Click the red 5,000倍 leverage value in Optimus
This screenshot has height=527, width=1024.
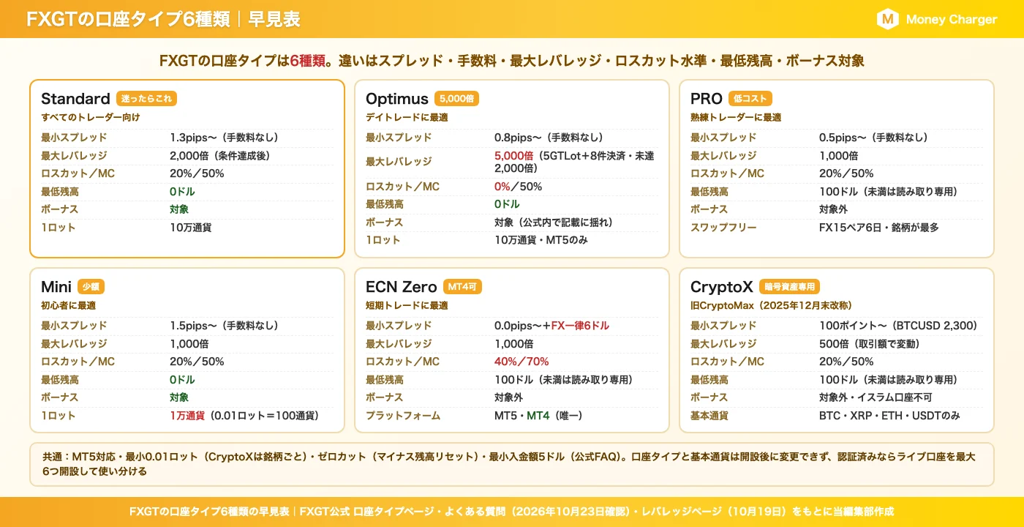point(513,156)
